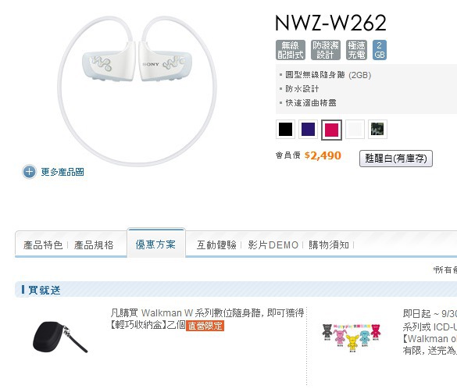Select the camouflage color swatch

coord(377,129)
